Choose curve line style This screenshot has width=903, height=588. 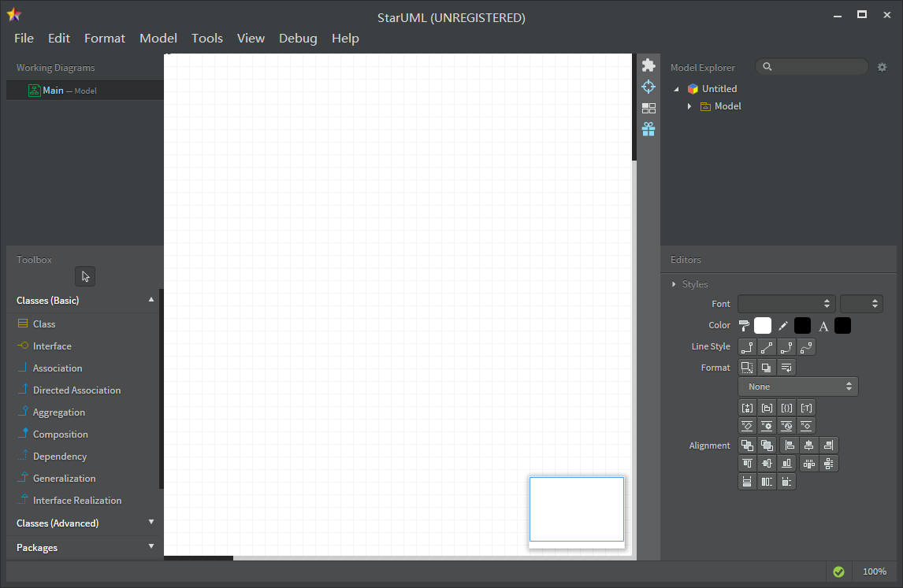point(805,347)
